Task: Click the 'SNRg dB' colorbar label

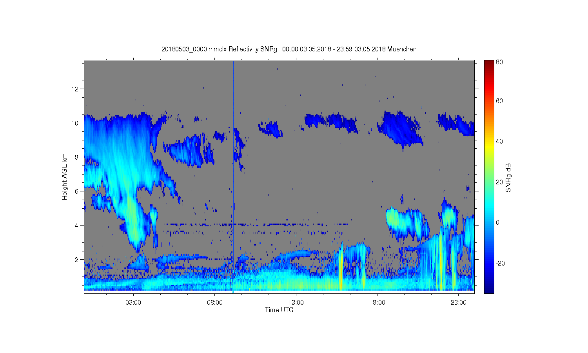Action: click(508, 178)
